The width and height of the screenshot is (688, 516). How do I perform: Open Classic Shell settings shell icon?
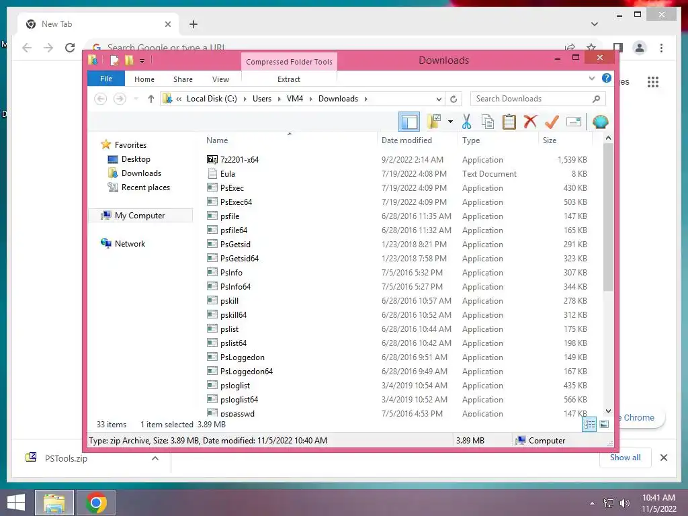600,122
